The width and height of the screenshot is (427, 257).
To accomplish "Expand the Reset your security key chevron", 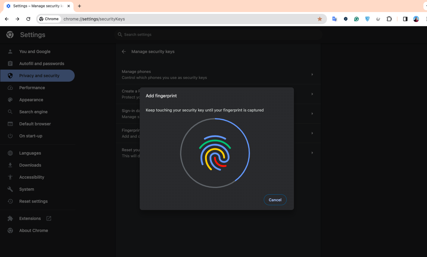I will tap(312, 153).
